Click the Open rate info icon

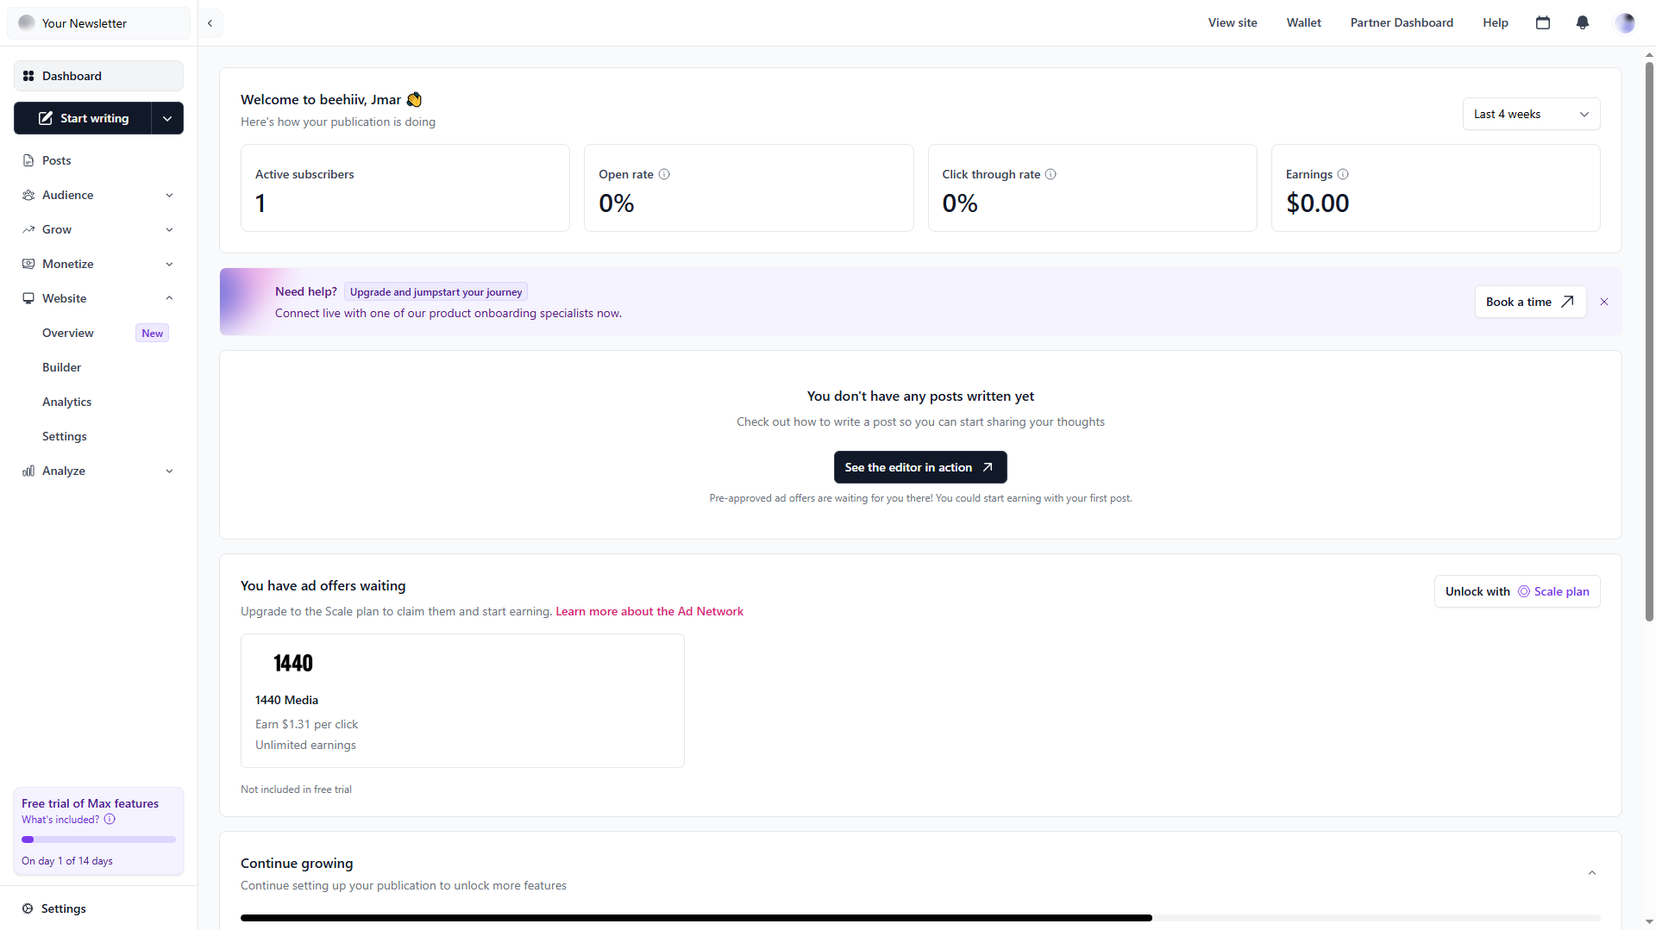click(664, 174)
